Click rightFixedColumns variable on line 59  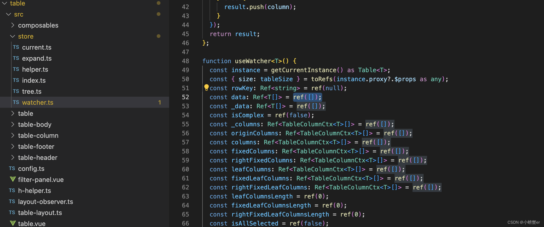pos(262,160)
